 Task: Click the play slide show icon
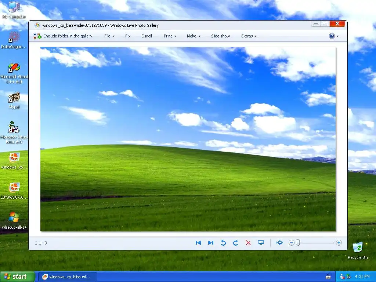(x=261, y=243)
